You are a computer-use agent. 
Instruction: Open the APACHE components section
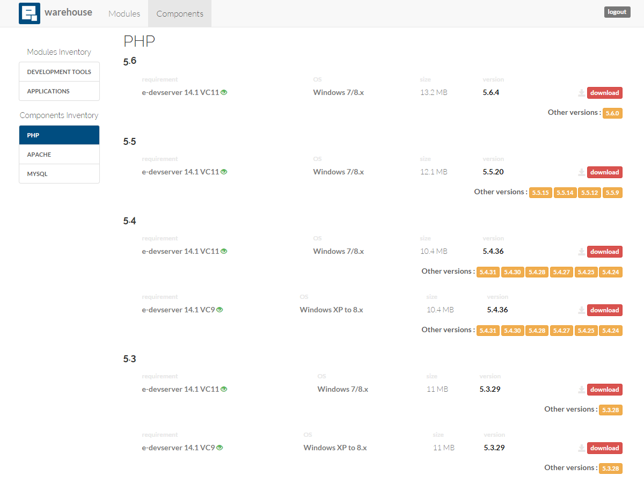[x=59, y=154]
